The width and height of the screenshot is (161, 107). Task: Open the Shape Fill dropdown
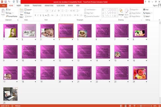tap(134, 10)
